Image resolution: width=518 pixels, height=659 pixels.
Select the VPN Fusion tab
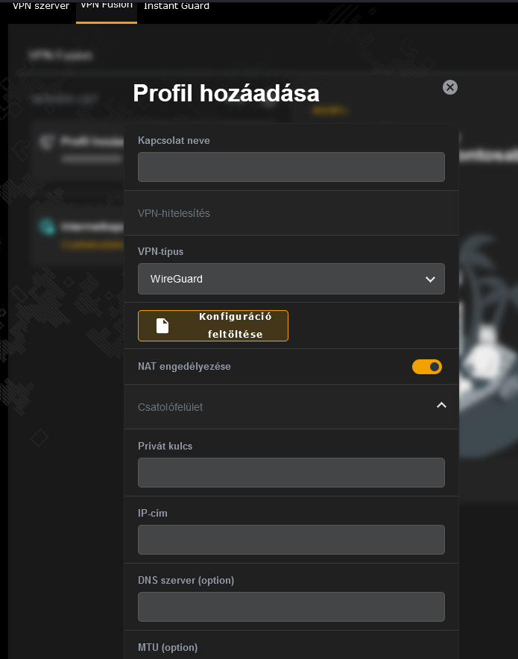(107, 6)
